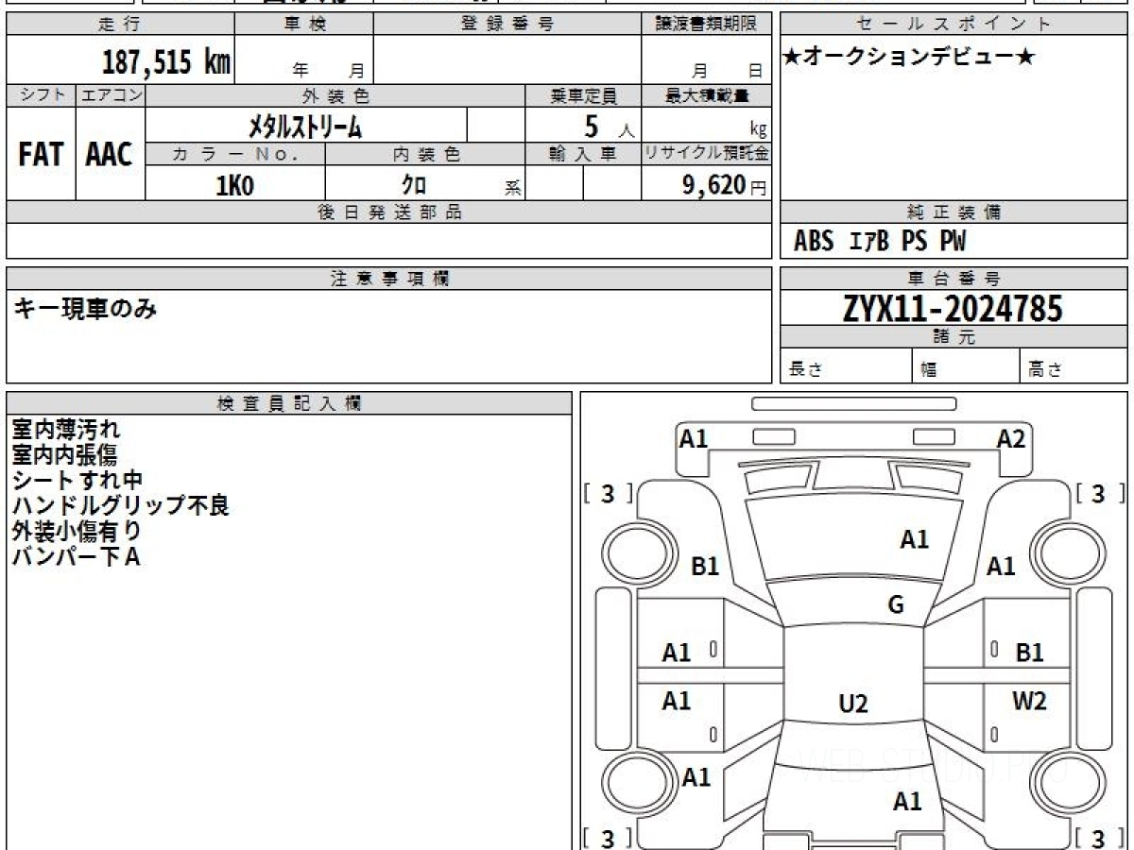Click the 室内内張傷 inspector note
Image resolution: width=1134 pixels, height=850 pixels.
(x=64, y=455)
